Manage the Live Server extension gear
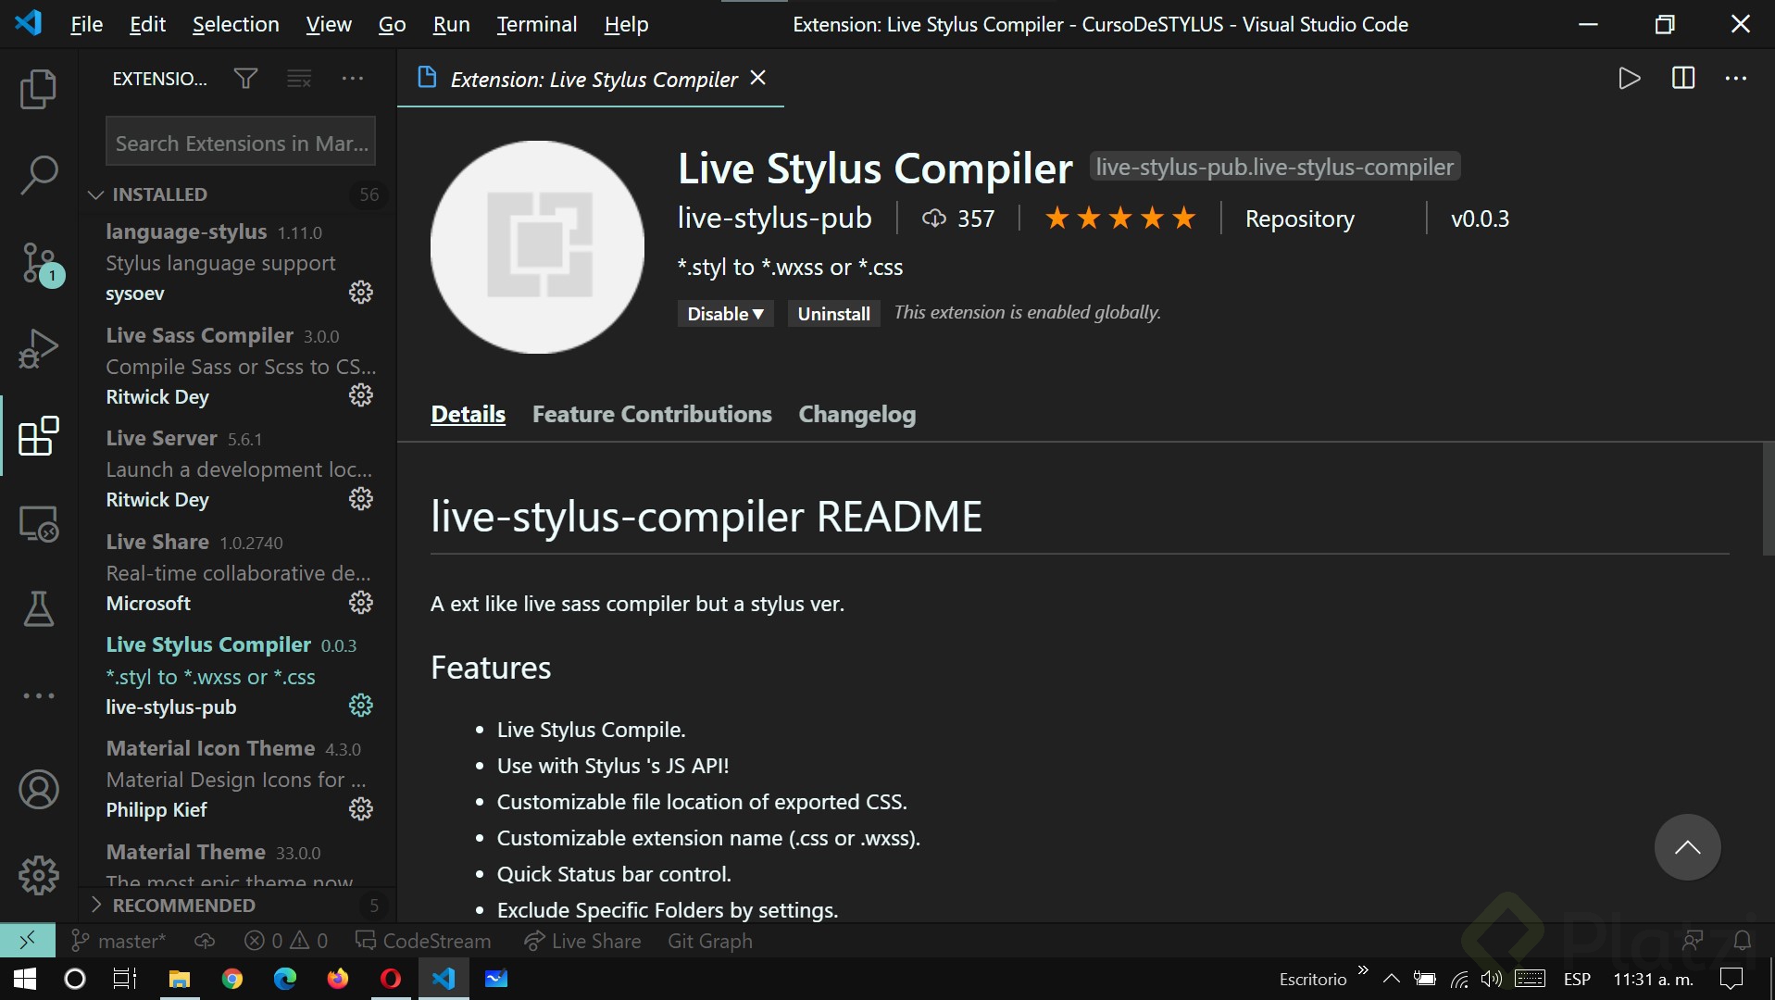 click(360, 499)
